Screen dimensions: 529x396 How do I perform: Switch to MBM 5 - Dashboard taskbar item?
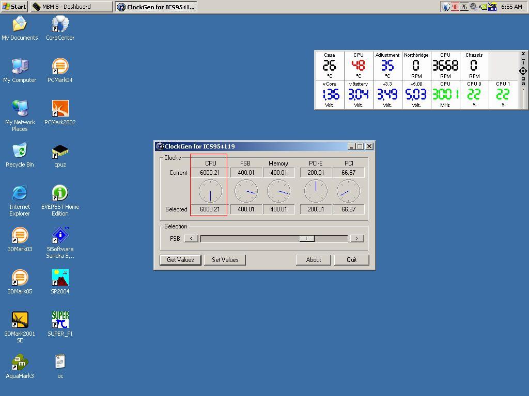tap(71, 7)
